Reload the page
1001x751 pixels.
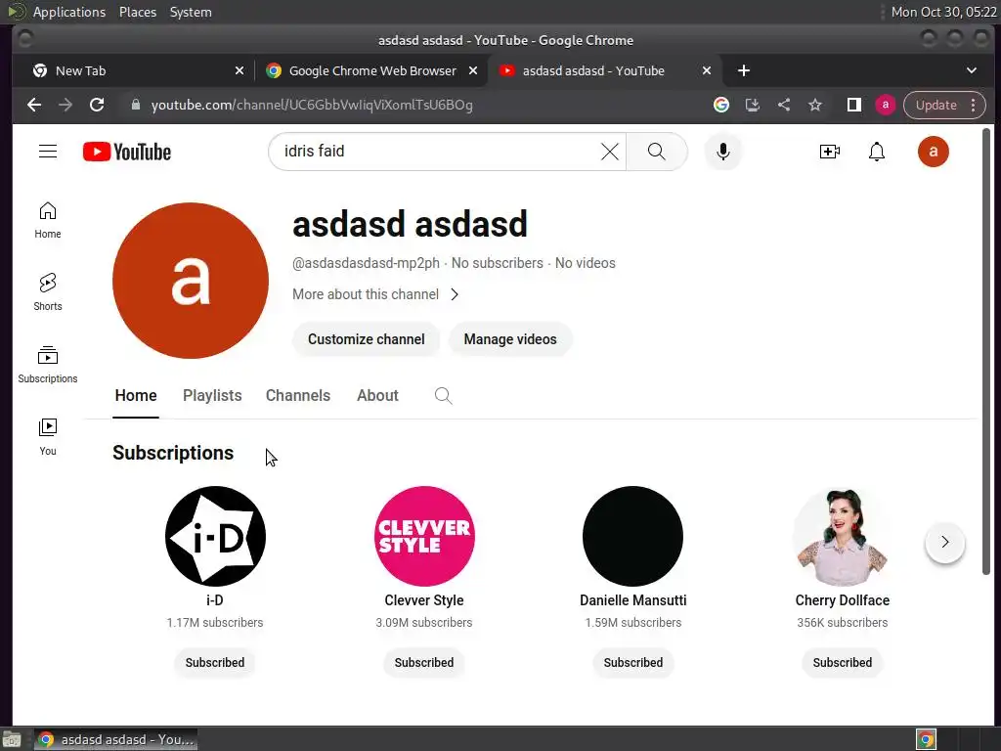tap(97, 105)
